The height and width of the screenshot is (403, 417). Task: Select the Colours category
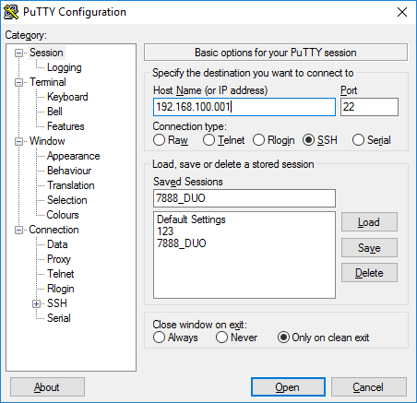pyautogui.click(x=63, y=215)
